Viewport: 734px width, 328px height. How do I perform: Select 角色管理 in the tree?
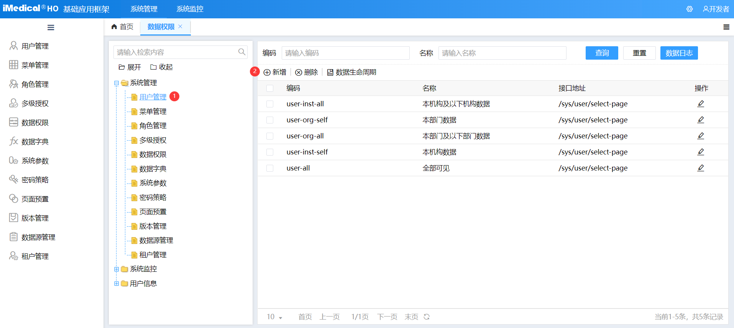tap(153, 126)
